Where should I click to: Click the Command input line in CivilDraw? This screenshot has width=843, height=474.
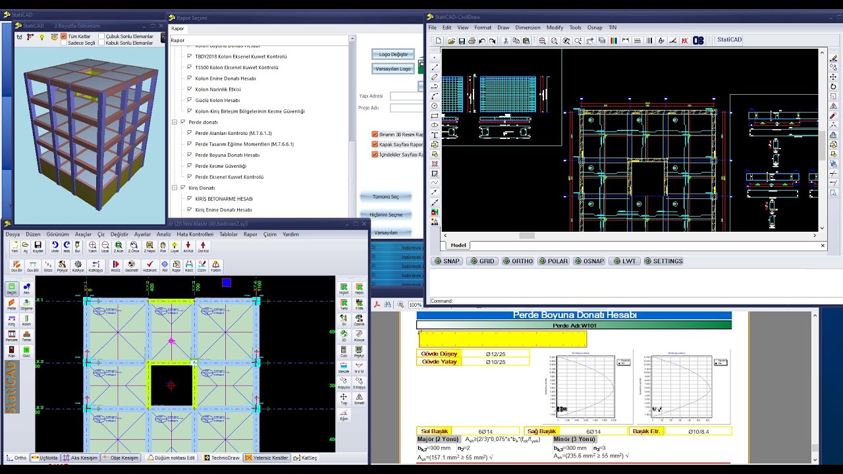pyautogui.click(x=636, y=301)
